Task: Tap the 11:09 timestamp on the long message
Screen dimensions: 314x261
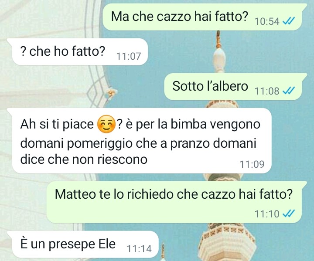Action: coord(252,164)
